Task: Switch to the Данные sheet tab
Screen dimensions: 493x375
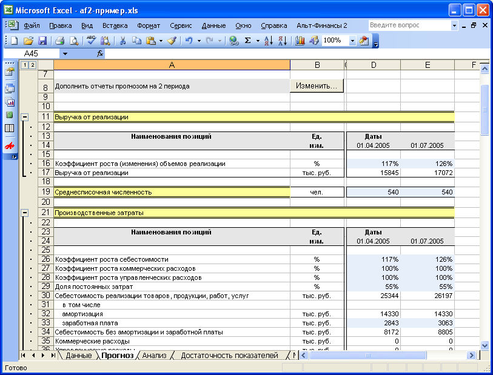Action: point(79,356)
